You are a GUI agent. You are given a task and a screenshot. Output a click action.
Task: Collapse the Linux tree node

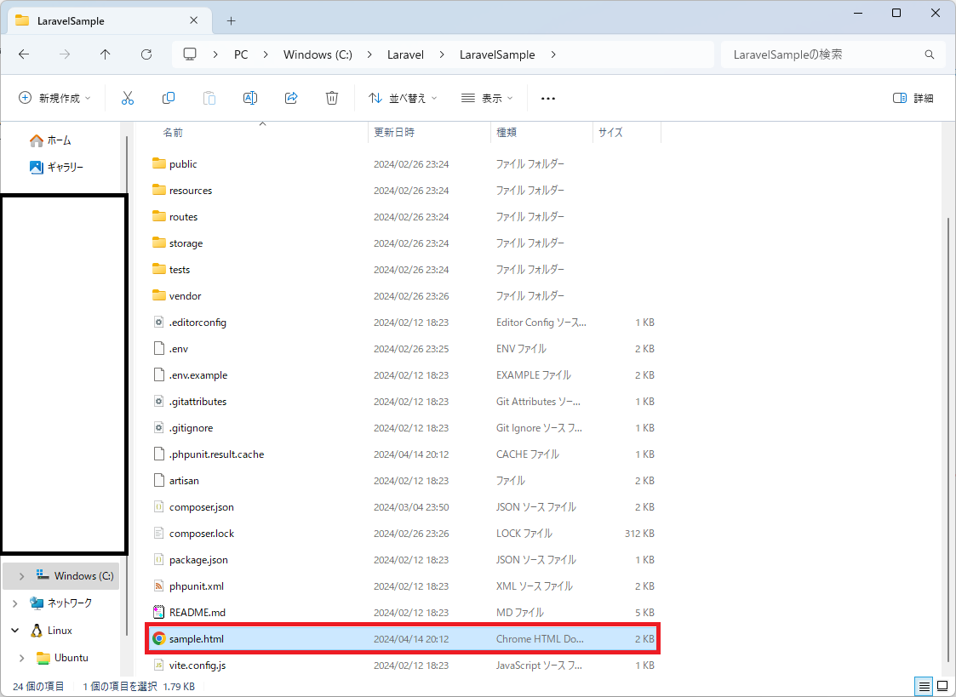click(14, 631)
